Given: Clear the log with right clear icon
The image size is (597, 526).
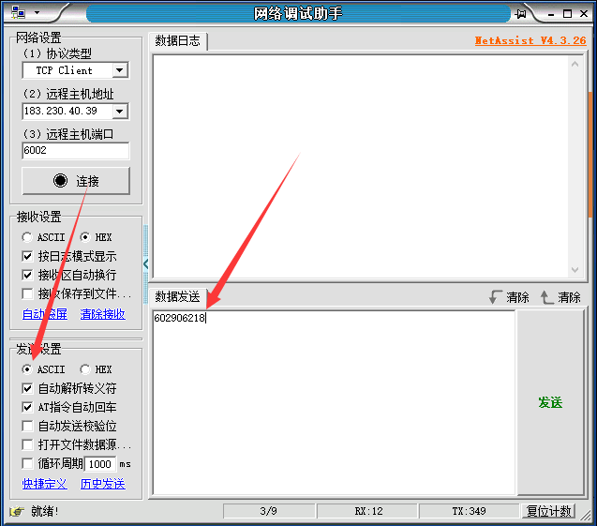Looking at the screenshot, I should click(560, 297).
